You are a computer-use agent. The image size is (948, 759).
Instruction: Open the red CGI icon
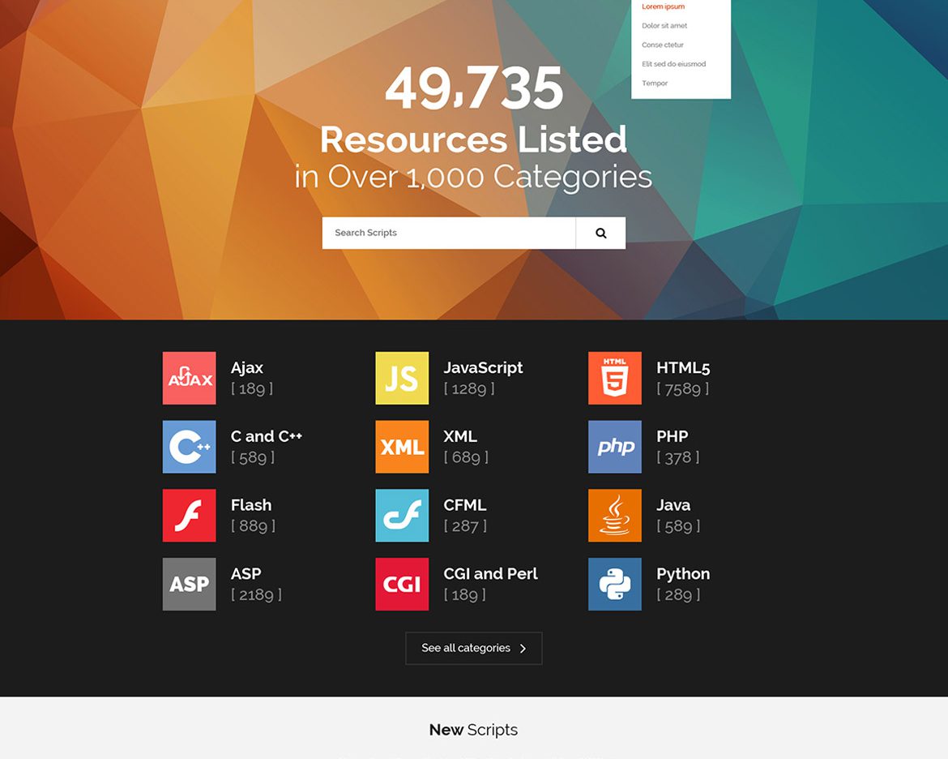point(402,584)
